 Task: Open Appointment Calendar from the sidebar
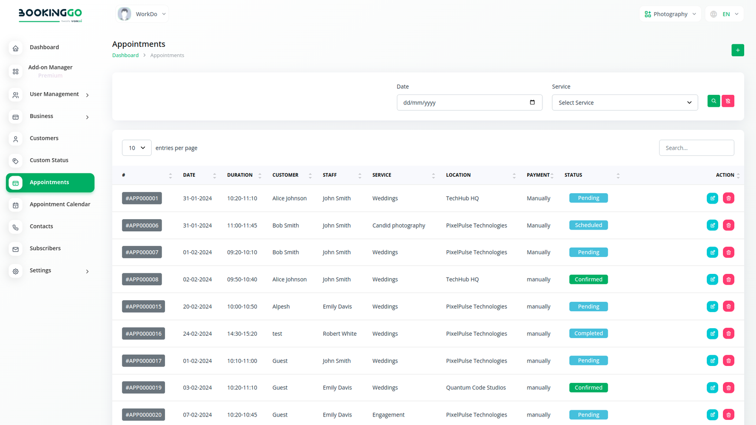click(60, 204)
